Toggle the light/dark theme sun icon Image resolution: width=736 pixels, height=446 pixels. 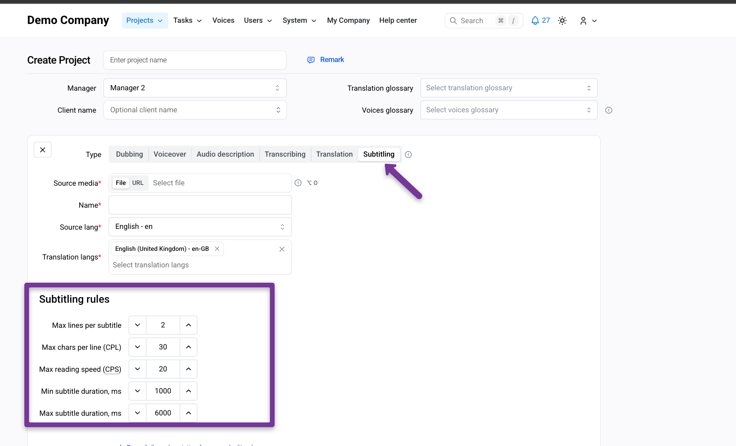coord(562,20)
